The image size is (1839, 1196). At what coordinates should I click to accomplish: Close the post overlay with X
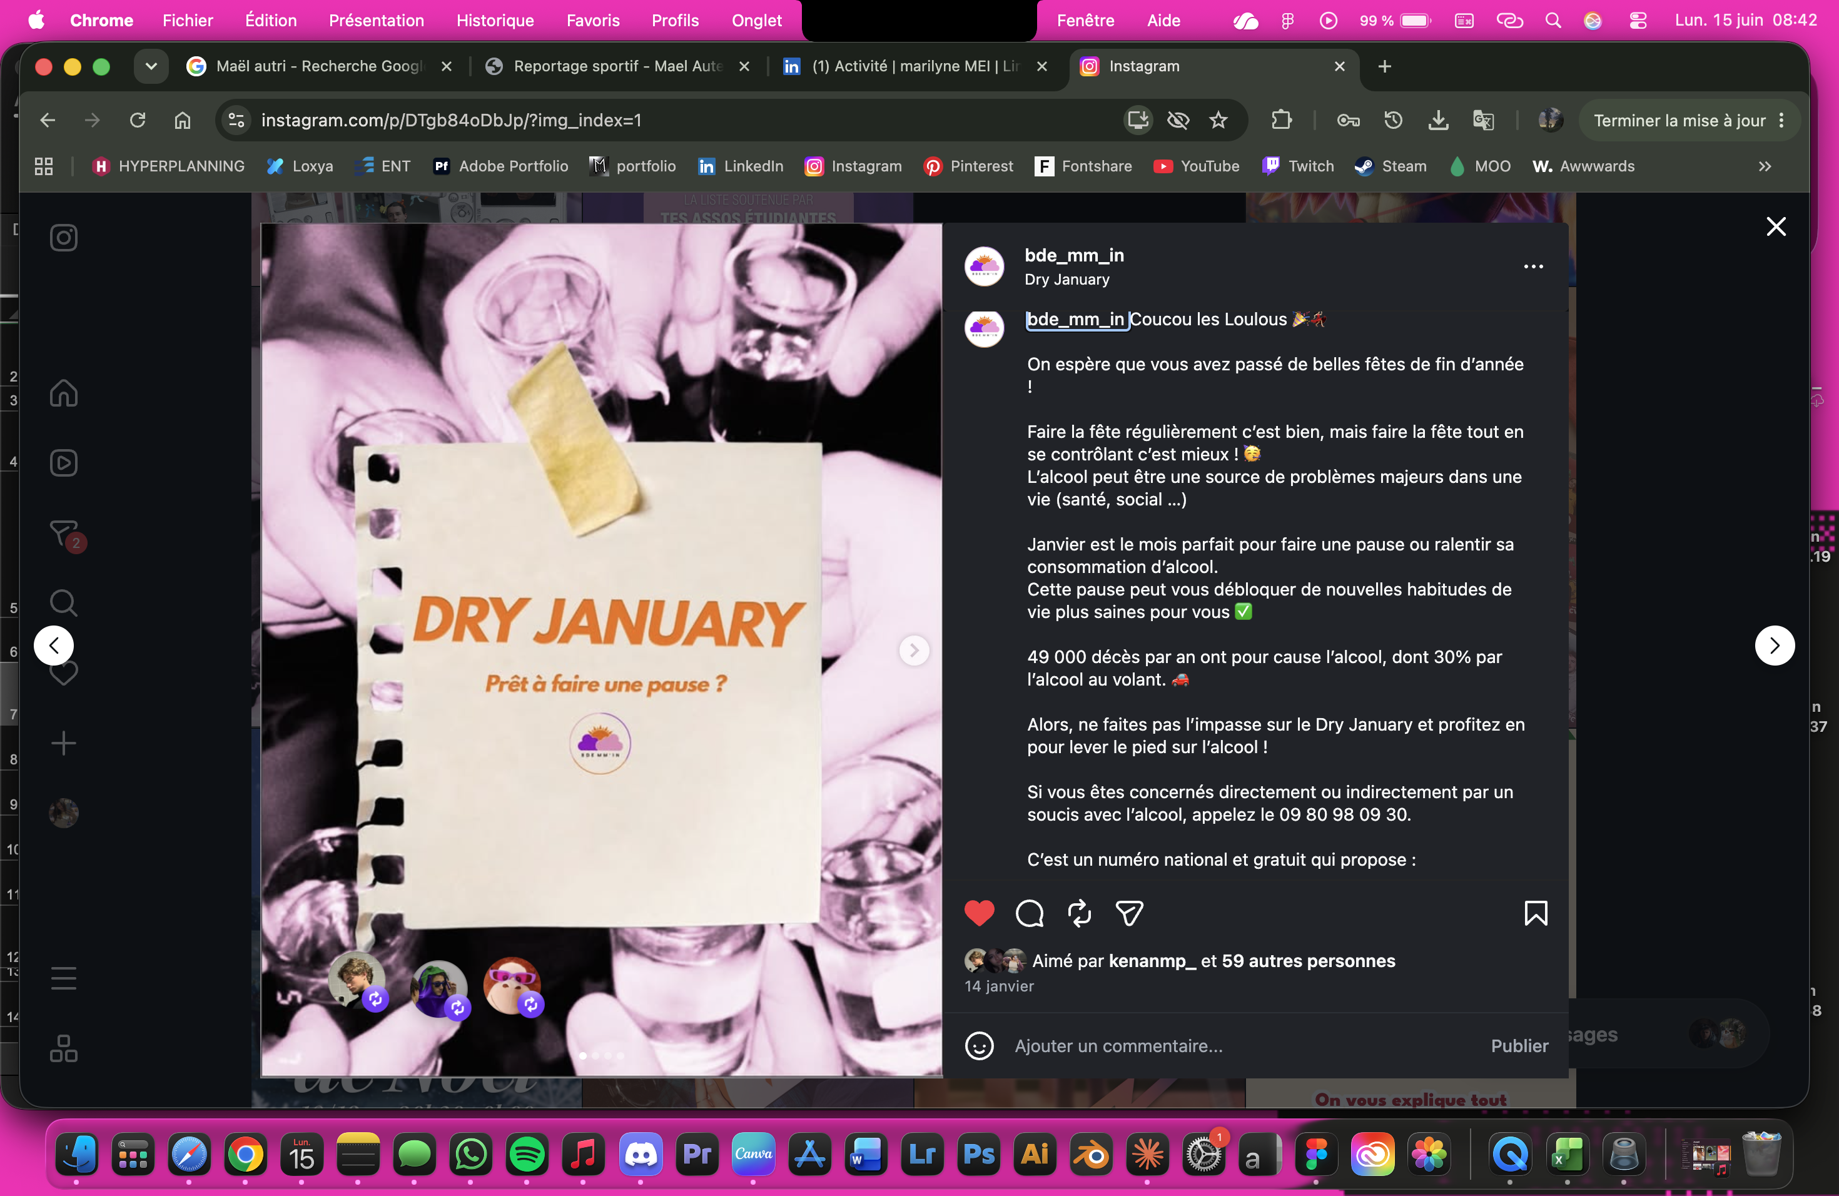click(x=1776, y=226)
